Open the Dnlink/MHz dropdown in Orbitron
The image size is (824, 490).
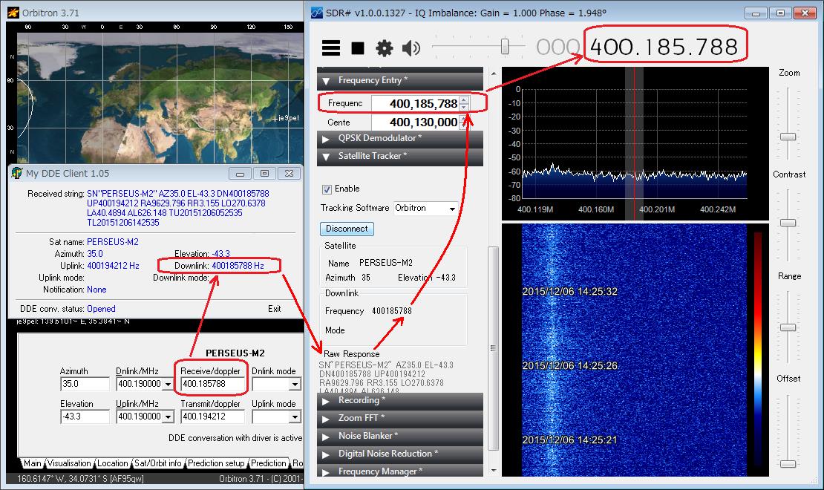click(x=169, y=385)
